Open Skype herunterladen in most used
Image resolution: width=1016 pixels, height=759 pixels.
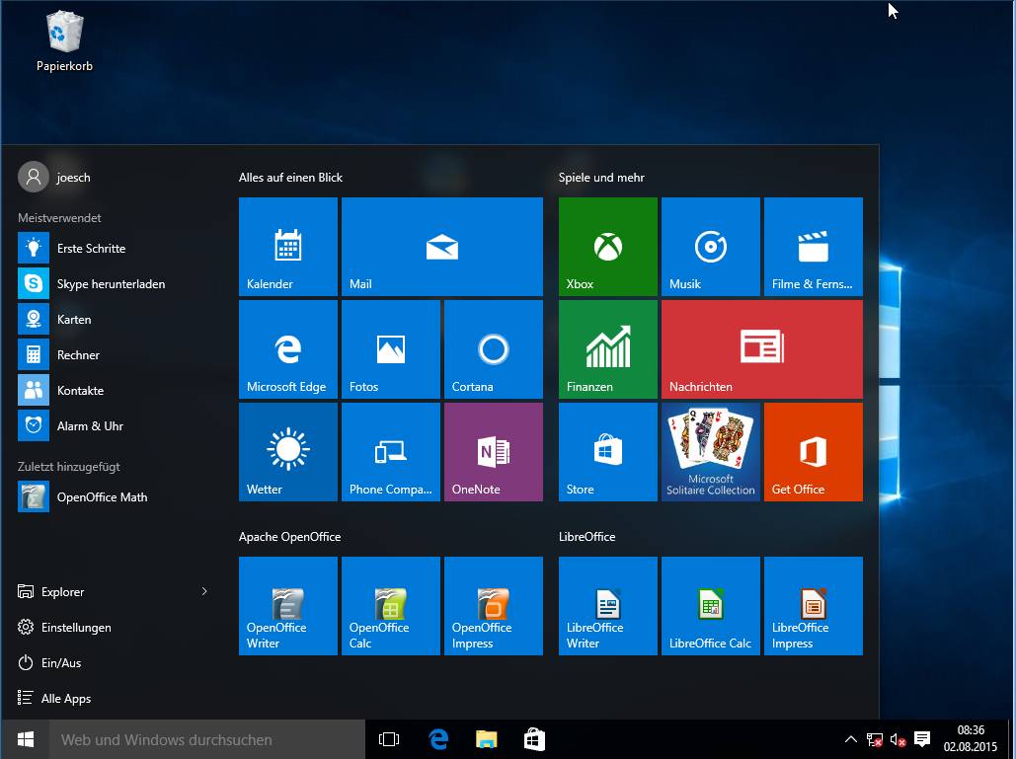tap(110, 284)
